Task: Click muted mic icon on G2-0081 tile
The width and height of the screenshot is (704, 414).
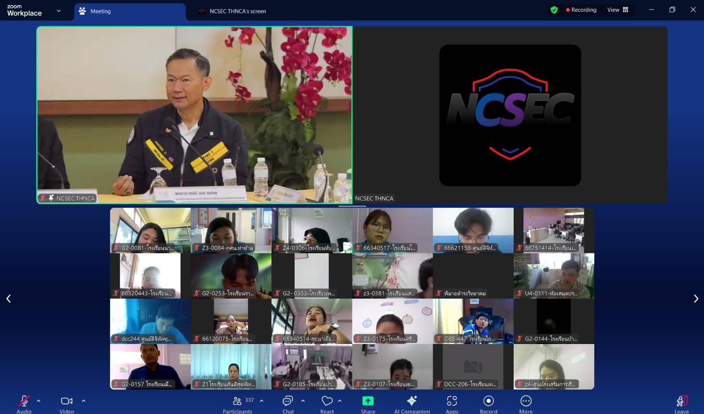Action: click(x=116, y=248)
